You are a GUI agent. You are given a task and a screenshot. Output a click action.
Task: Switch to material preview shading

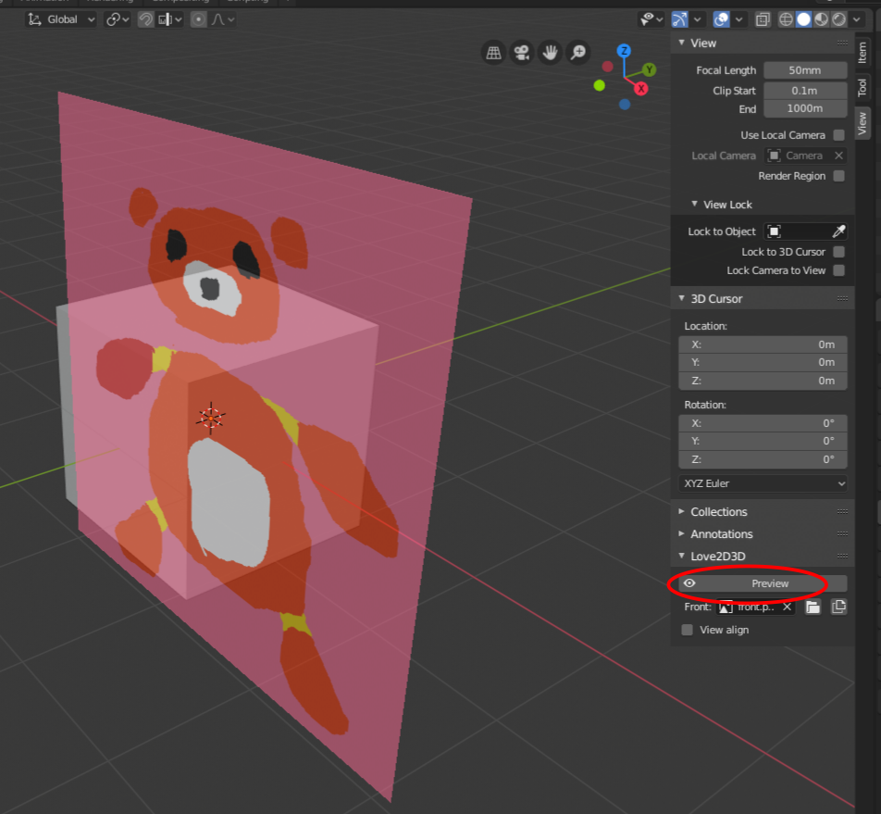pyautogui.click(x=821, y=19)
